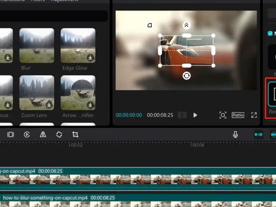Click the top-left corner handle of the mask
This screenshot has height=207, width=276.
160,35
